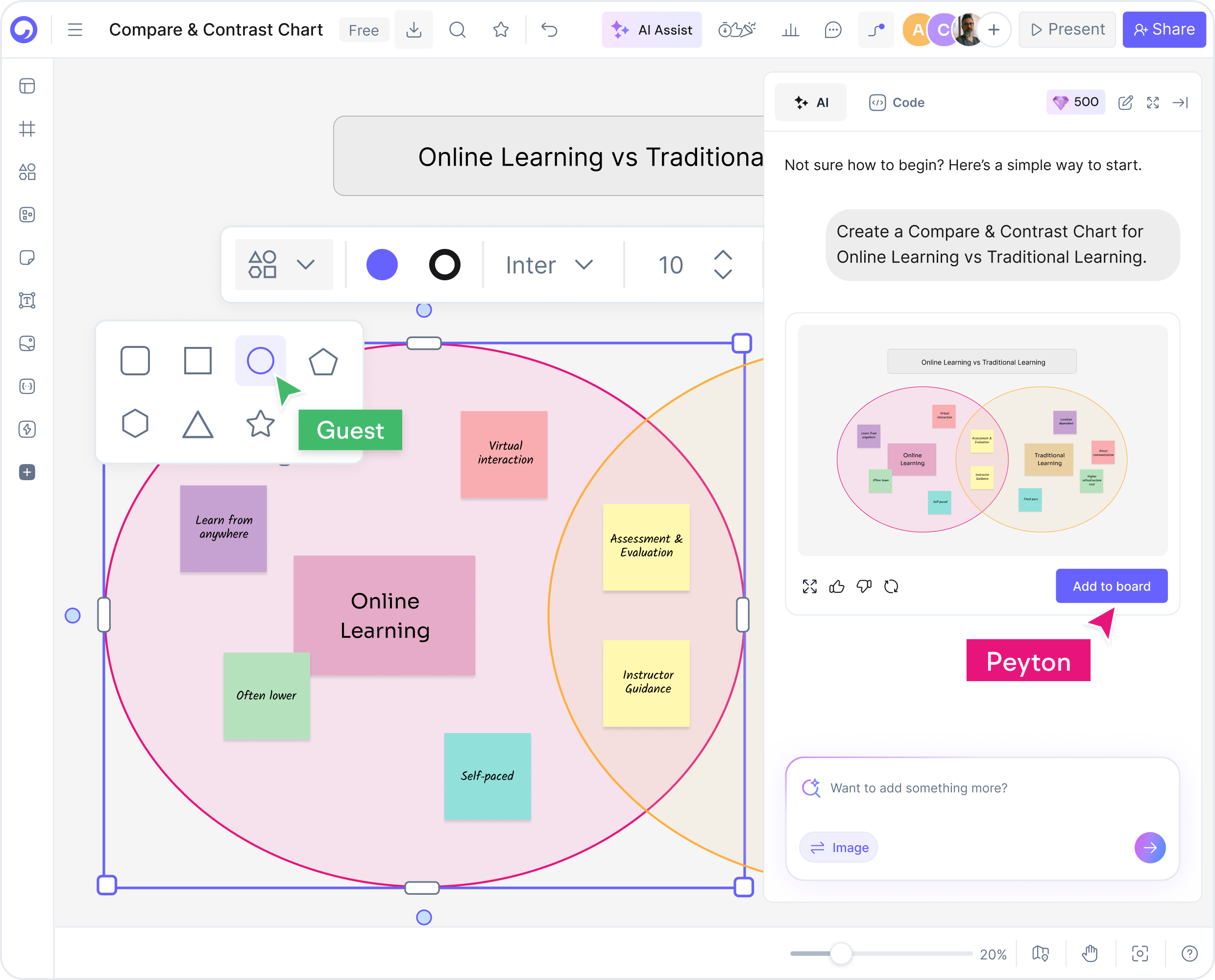Image resolution: width=1215 pixels, height=980 pixels.
Task: Open the shape type dropdown
Action: pyautogui.click(x=283, y=264)
